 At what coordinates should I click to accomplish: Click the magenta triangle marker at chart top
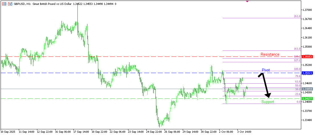[247, 1]
